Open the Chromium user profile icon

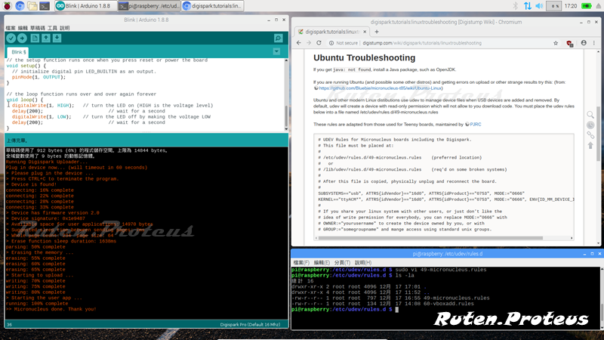pyautogui.click(x=584, y=43)
